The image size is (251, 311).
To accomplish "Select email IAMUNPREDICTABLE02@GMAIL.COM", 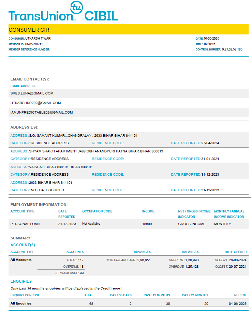I will coord(42,113).
